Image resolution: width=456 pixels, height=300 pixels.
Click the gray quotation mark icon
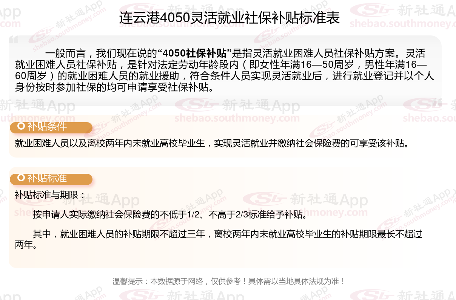point(14,40)
